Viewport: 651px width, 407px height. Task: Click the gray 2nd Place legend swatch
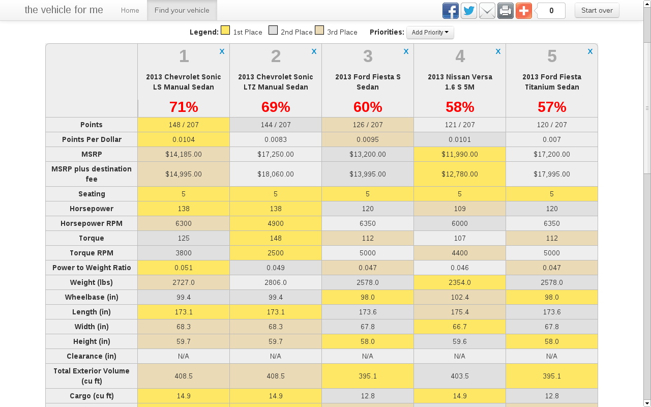pos(273,31)
